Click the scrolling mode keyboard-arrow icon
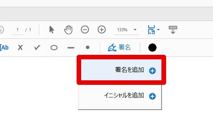Screen dimensions: 213x137 pos(173,30)
